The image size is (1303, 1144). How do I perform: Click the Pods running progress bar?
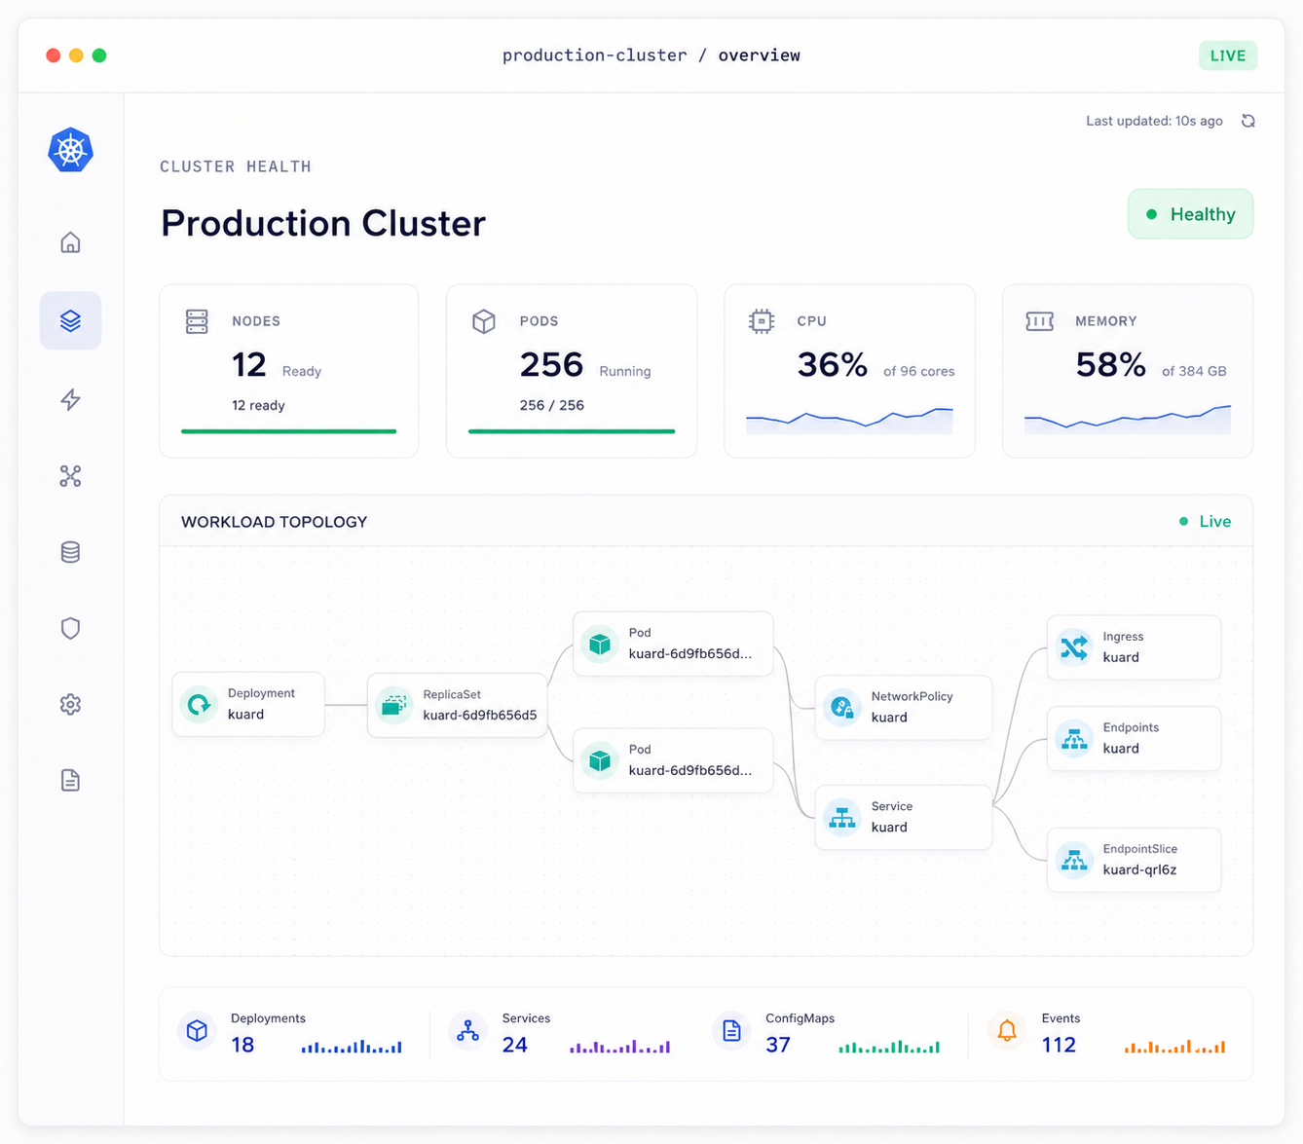click(x=572, y=431)
